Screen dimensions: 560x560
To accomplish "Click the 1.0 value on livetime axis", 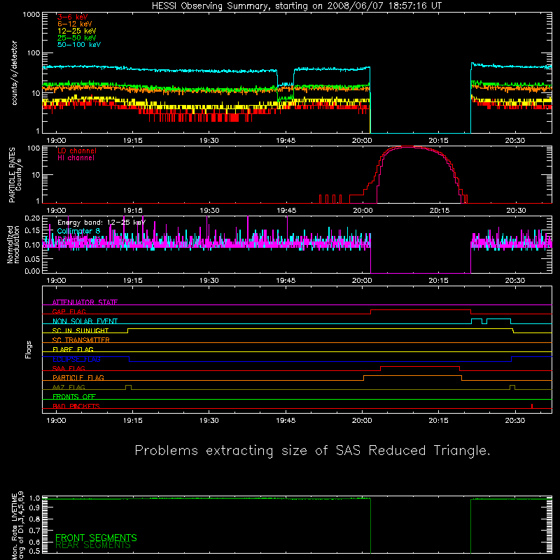I will pos(34,498).
